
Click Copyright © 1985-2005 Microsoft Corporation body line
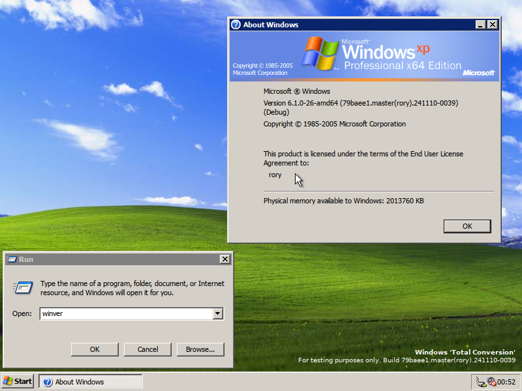click(335, 124)
